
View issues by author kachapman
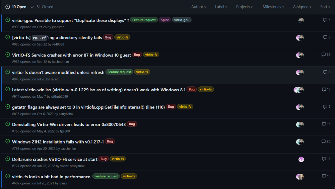(60, 62)
